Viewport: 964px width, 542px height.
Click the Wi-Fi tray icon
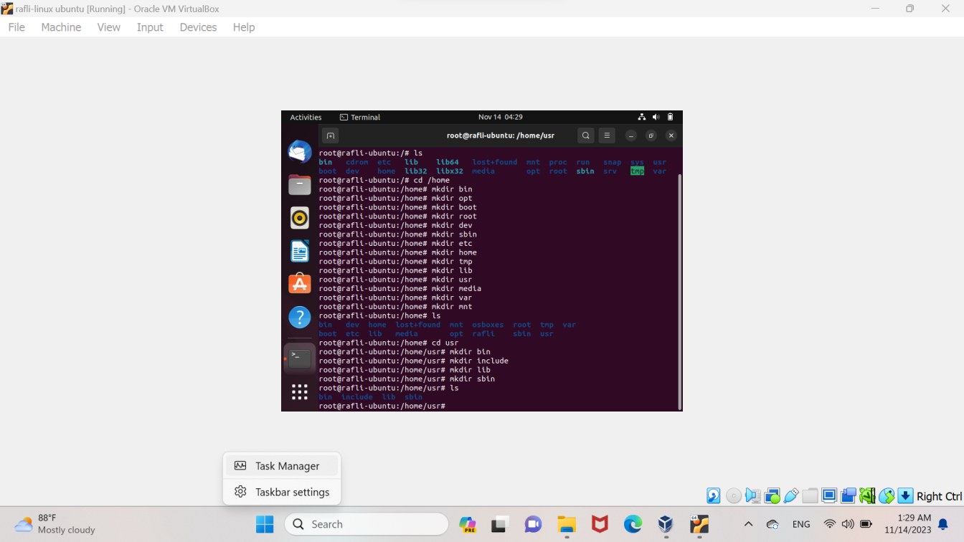(830, 524)
